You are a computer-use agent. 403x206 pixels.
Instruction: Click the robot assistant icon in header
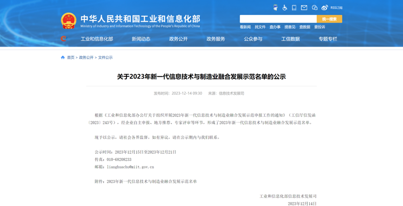[x=275, y=7]
